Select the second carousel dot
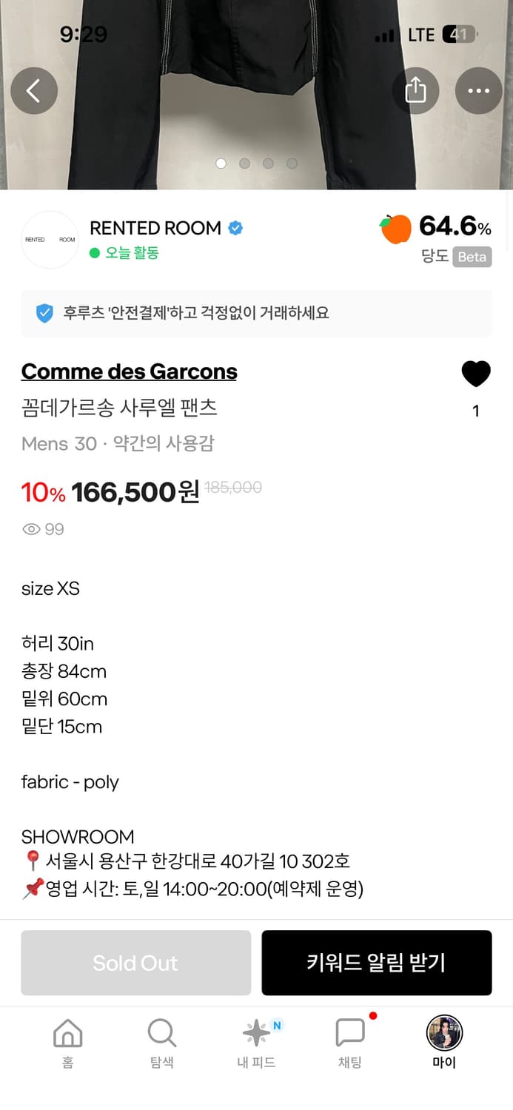Image resolution: width=513 pixels, height=1110 pixels. 244,164
